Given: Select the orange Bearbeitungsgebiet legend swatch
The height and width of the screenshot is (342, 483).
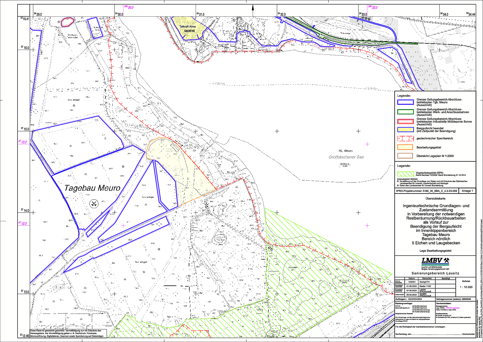Looking at the screenshot, I should pos(405,147).
